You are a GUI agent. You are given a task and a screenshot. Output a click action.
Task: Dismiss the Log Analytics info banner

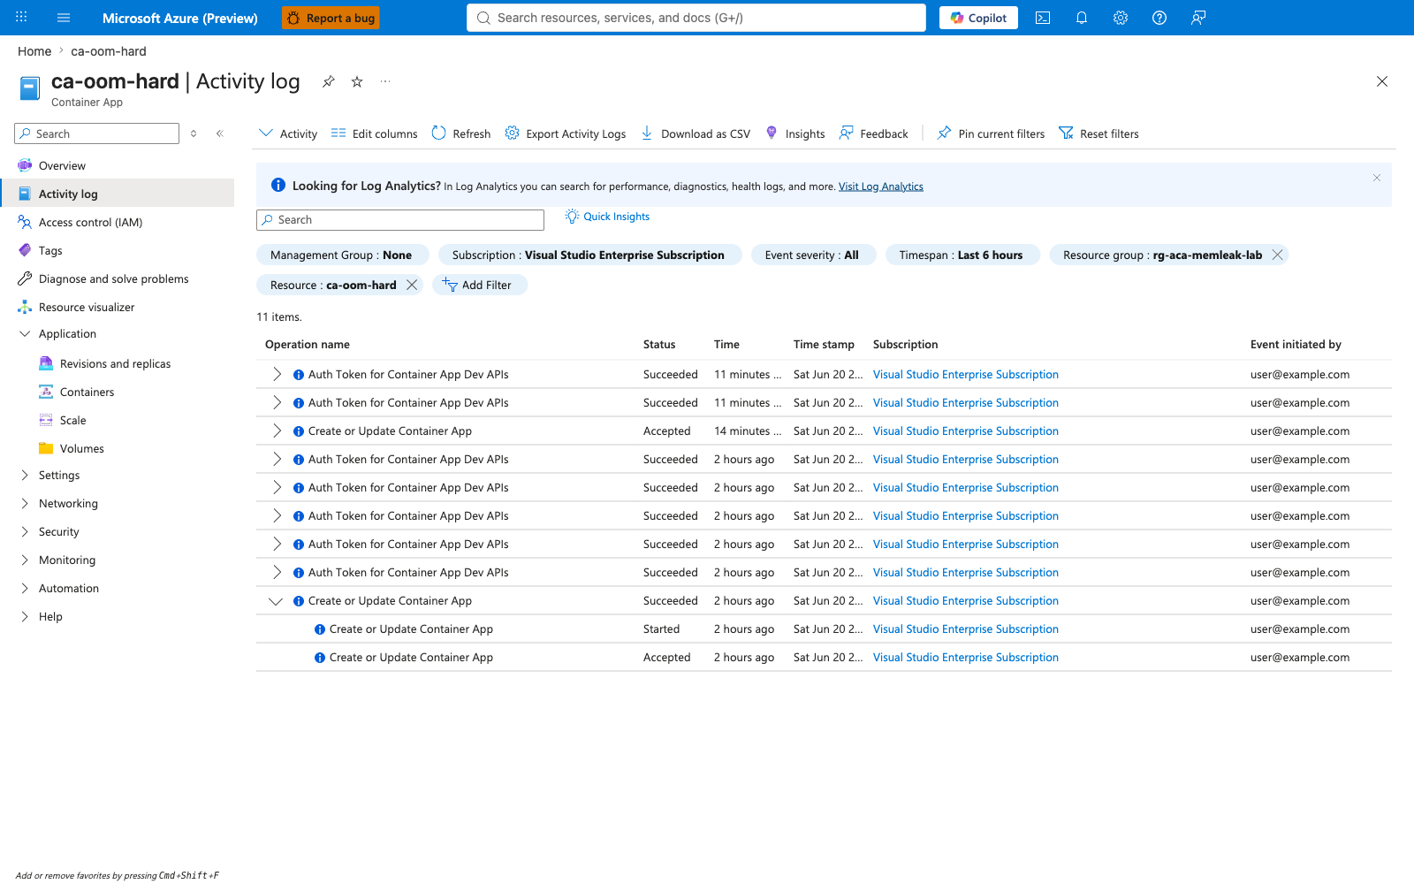[1377, 178]
